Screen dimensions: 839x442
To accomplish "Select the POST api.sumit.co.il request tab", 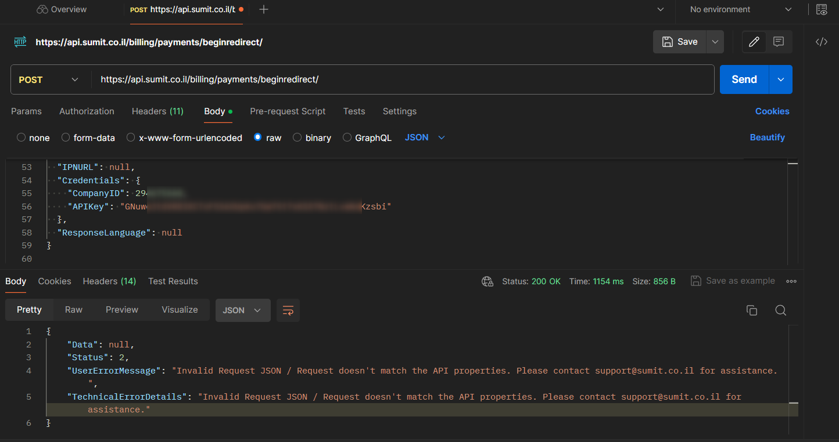I will tap(187, 9).
